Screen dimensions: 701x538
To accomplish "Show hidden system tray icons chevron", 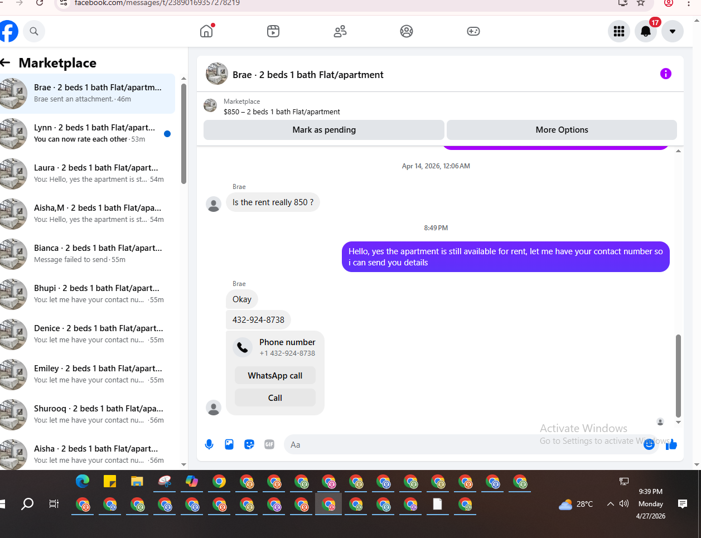I will (x=610, y=504).
